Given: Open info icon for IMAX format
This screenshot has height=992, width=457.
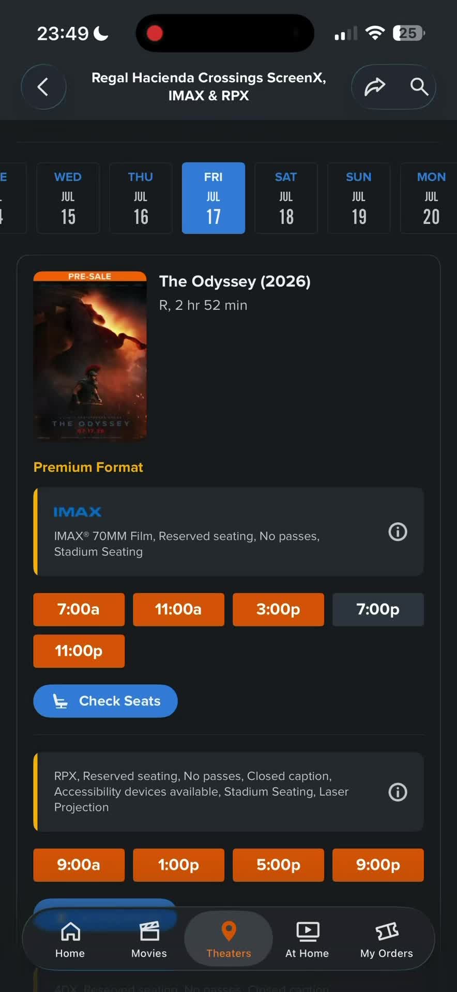Looking at the screenshot, I should 398,532.
